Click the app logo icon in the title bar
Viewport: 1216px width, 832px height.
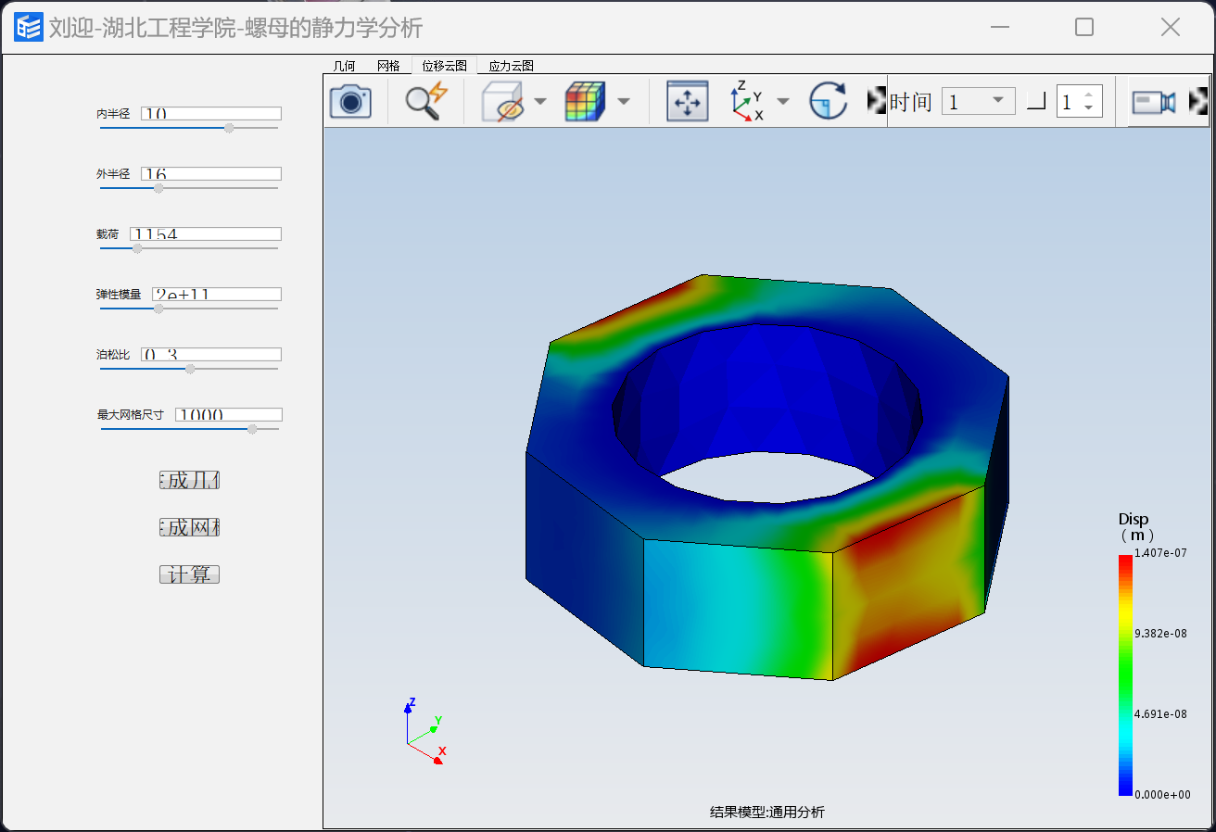[x=29, y=27]
